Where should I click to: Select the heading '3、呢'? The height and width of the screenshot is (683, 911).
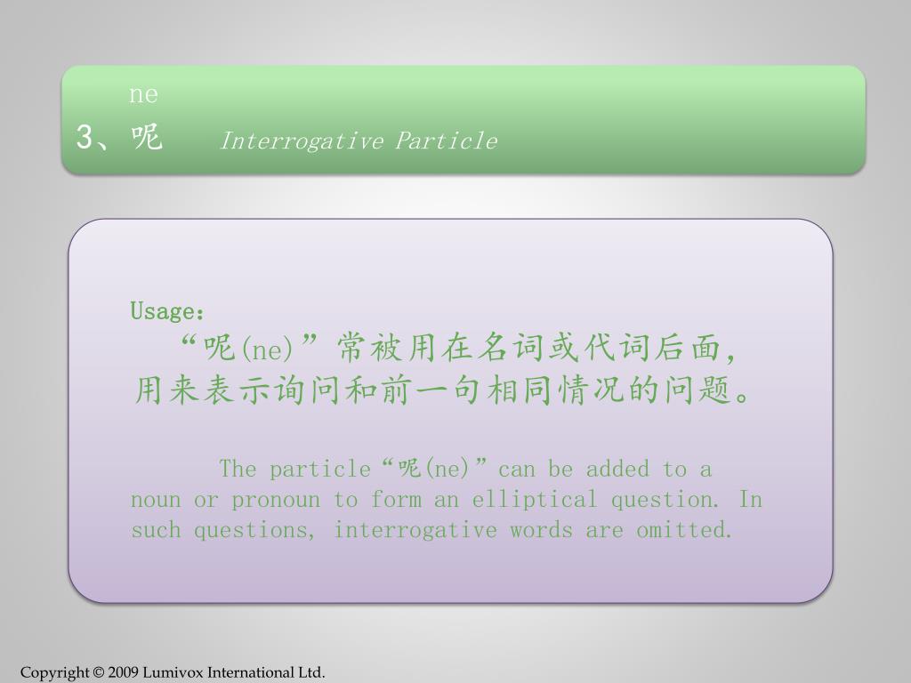[119, 137]
